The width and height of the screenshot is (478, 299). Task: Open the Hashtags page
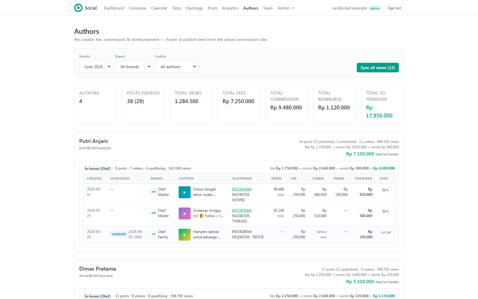(x=194, y=8)
